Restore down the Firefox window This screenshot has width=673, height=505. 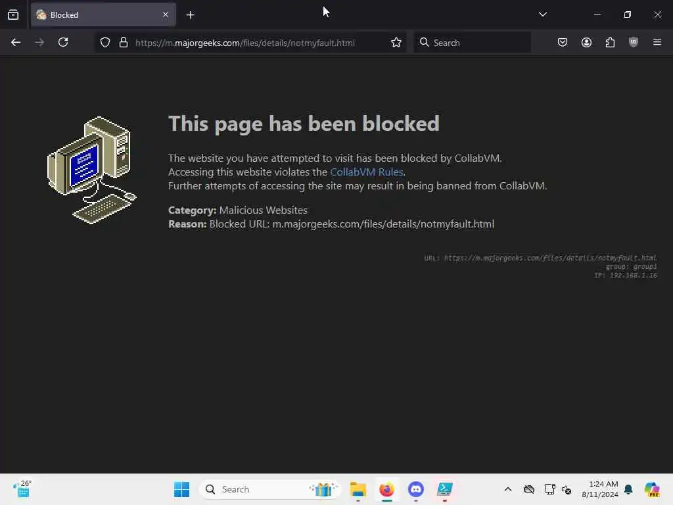click(628, 14)
